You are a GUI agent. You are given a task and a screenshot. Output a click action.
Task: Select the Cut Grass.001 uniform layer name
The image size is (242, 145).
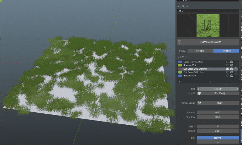pyautogui.click(x=195, y=69)
